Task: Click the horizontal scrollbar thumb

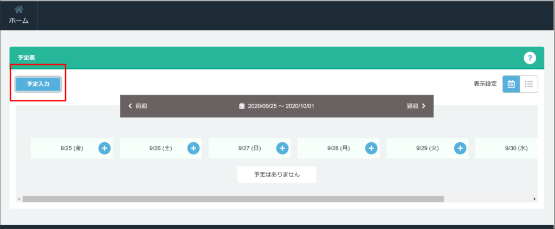Action: (233, 199)
